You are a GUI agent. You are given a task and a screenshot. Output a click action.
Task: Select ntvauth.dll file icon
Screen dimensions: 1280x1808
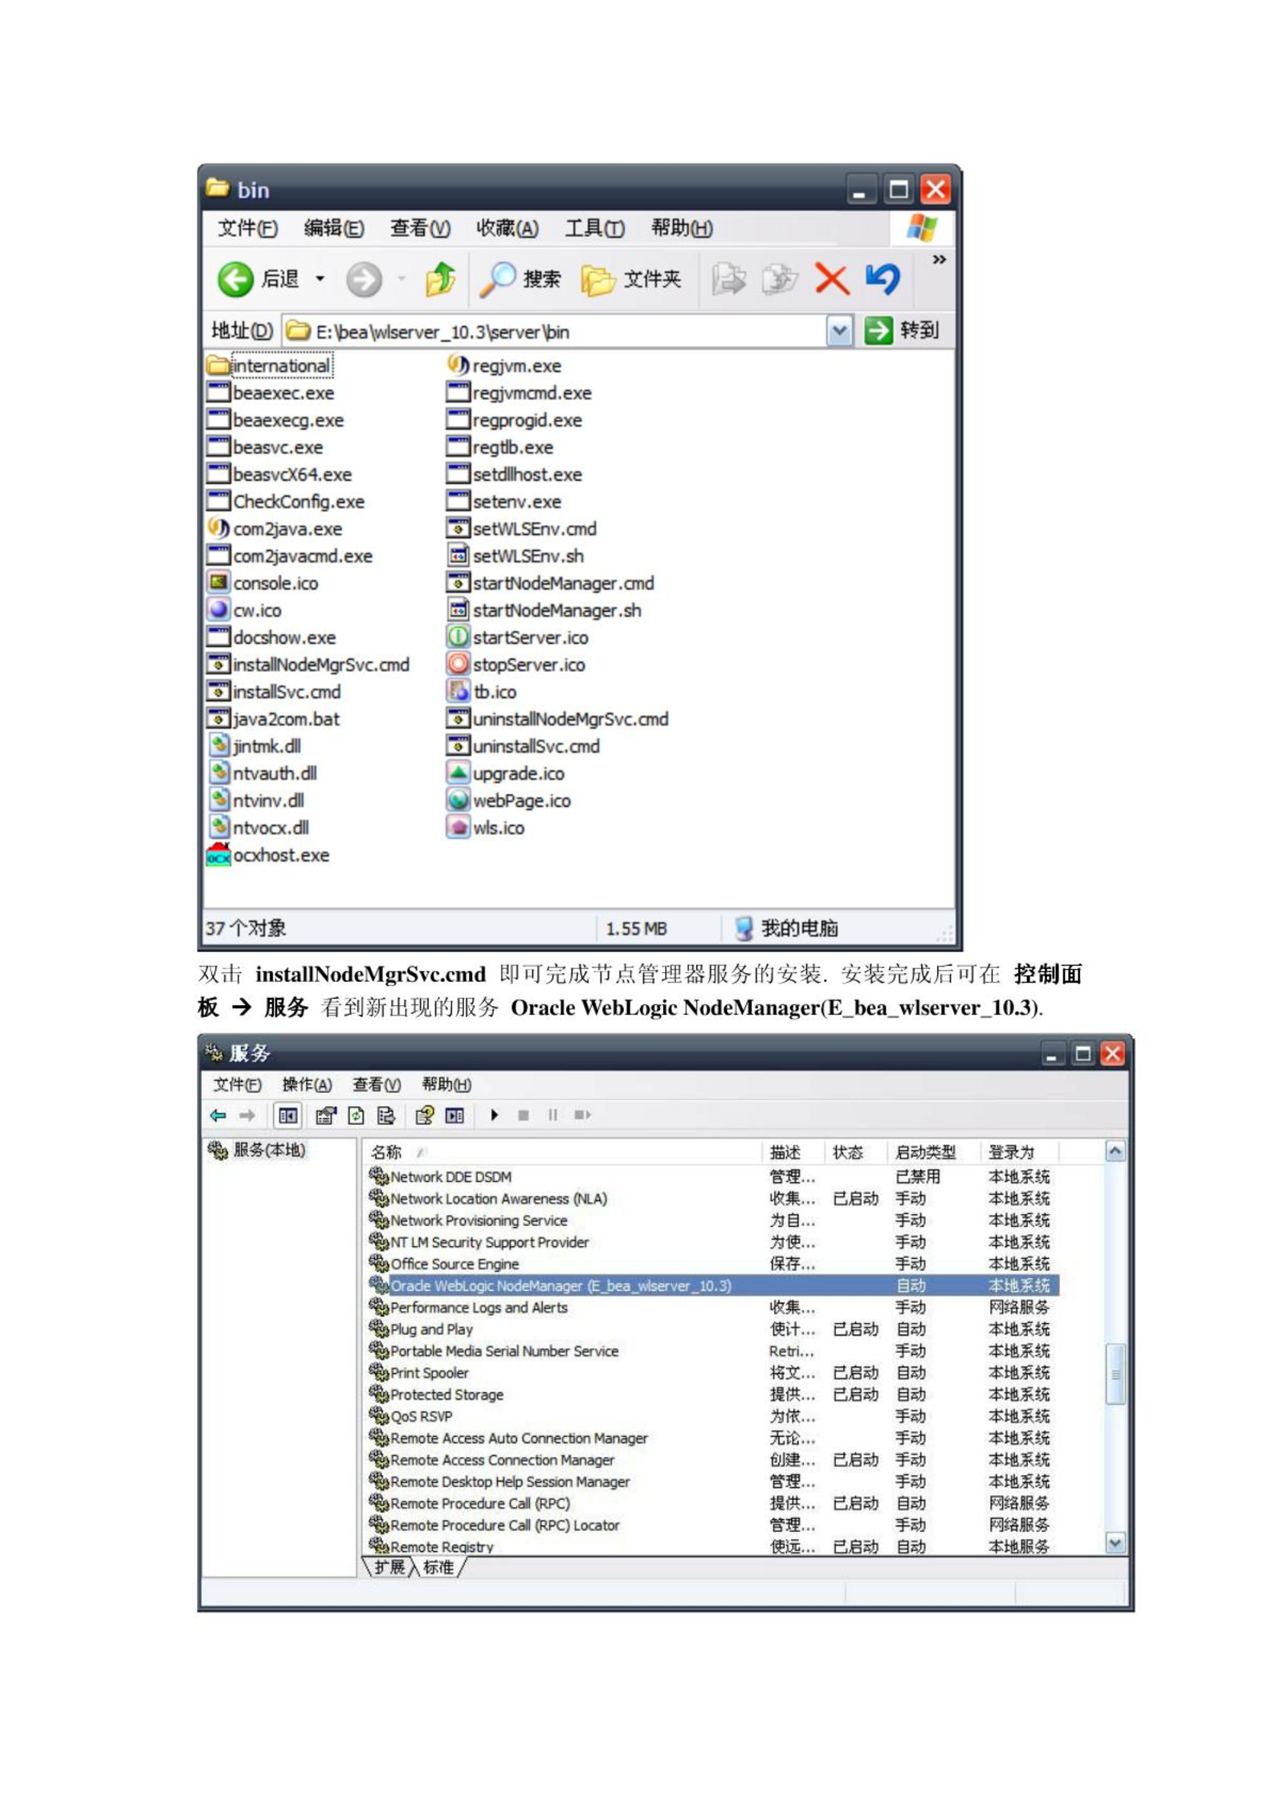[x=218, y=774]
